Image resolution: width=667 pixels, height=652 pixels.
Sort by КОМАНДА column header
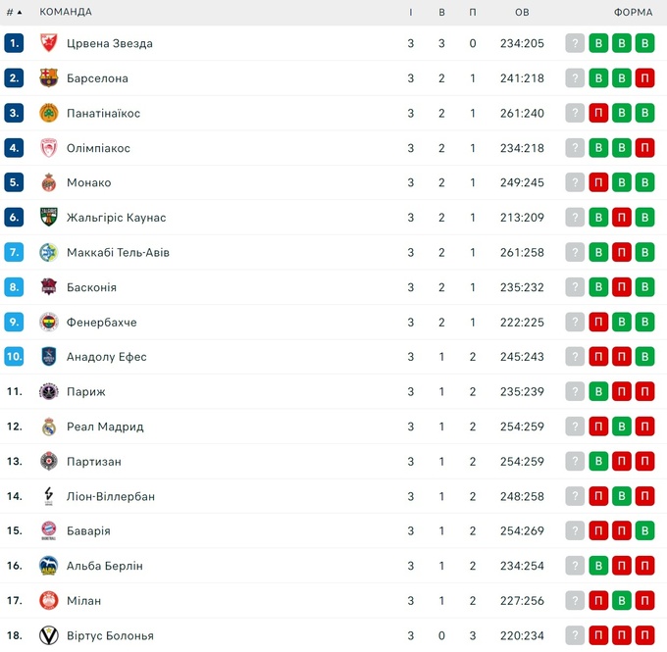[66, 12]
